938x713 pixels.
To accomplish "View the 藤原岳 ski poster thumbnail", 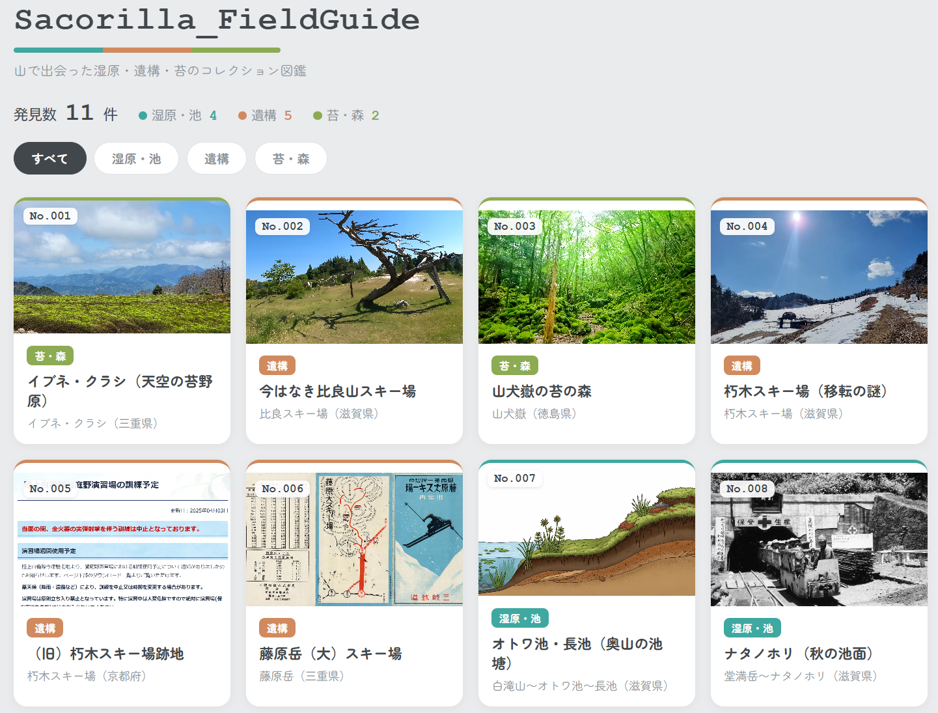I will pyautogui.click(x=354, y=539).
